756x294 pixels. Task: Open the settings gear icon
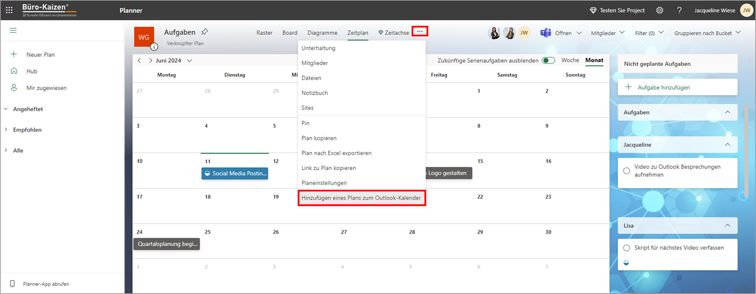click(x=660, y=10)
